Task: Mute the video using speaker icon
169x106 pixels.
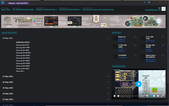Action: pyautogui.click(x=147, y=96)
